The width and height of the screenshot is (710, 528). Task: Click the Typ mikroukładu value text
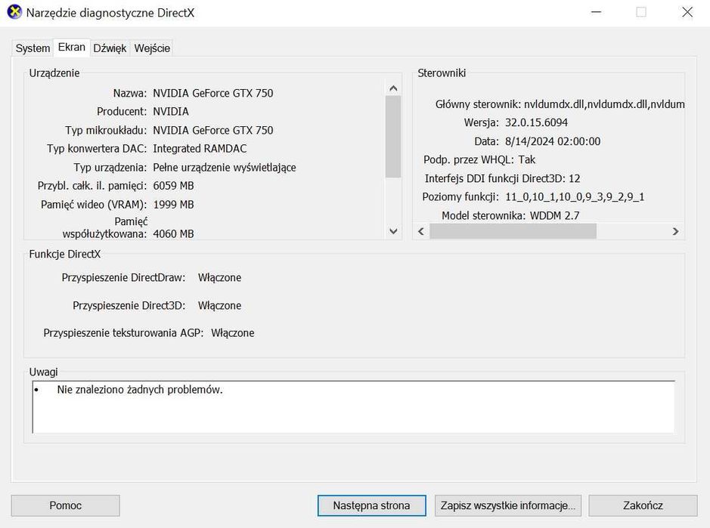coord(212,131)
